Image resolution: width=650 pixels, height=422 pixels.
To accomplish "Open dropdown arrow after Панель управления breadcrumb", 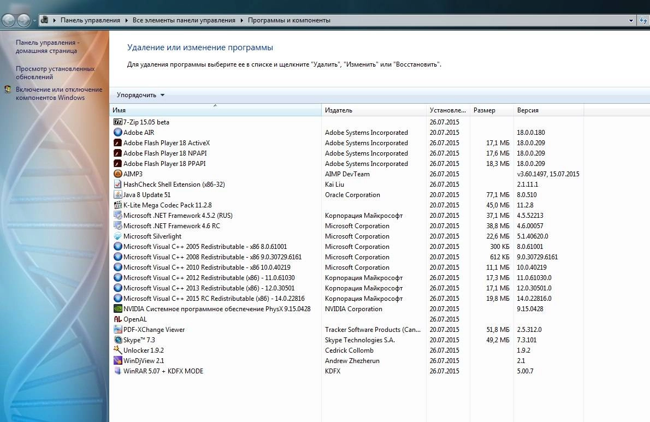I will pyautogui.click(x=126, y=20).
